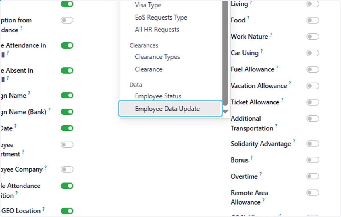Click help icon beside Fuel Allowance
This screenshot has height=217, width=341.
(277, 68)
